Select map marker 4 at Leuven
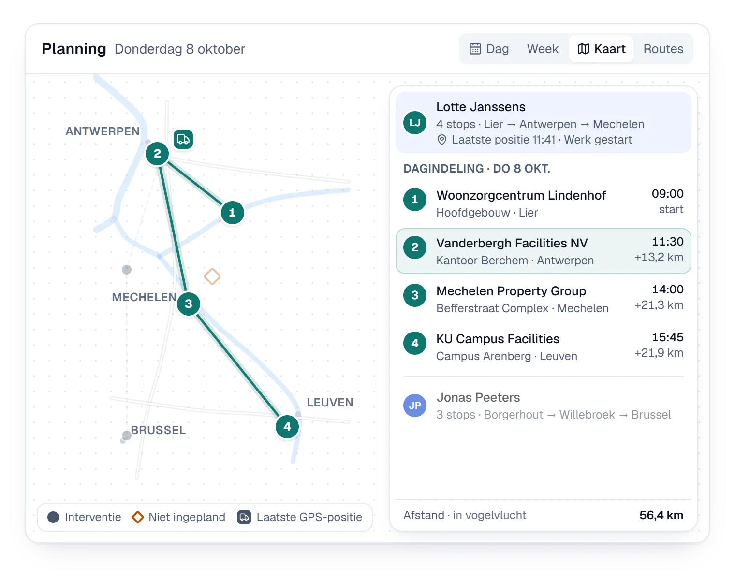This screenshot has width=735, height=580. pos(287,427)
